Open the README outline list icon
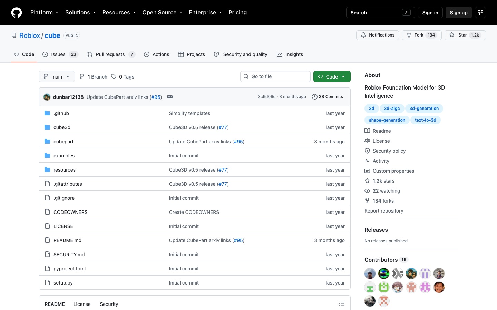Screen dimensions: 497x310 342,304
